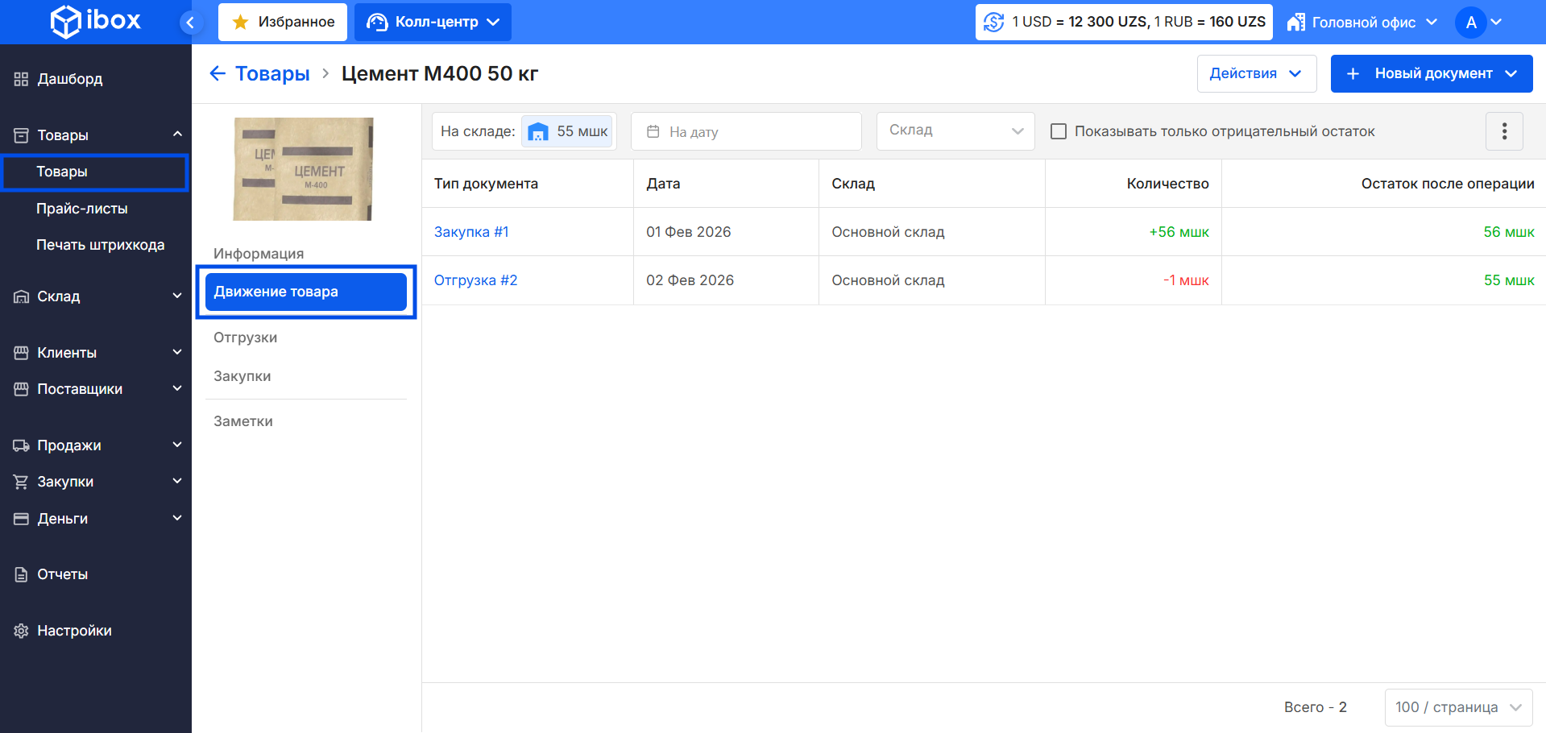Collapse the sidebar with the arrow icon
The width and height of the screenshot is (1546, 733).
[190, 23]
